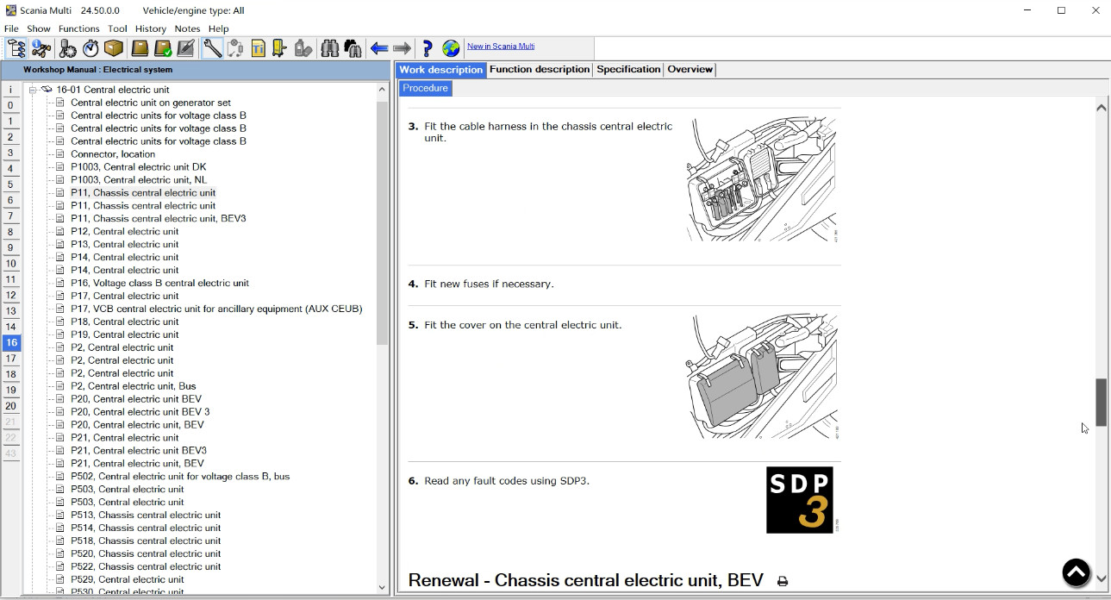
Task: Click the vehicle chassis information icon
Action: [41, 48]
